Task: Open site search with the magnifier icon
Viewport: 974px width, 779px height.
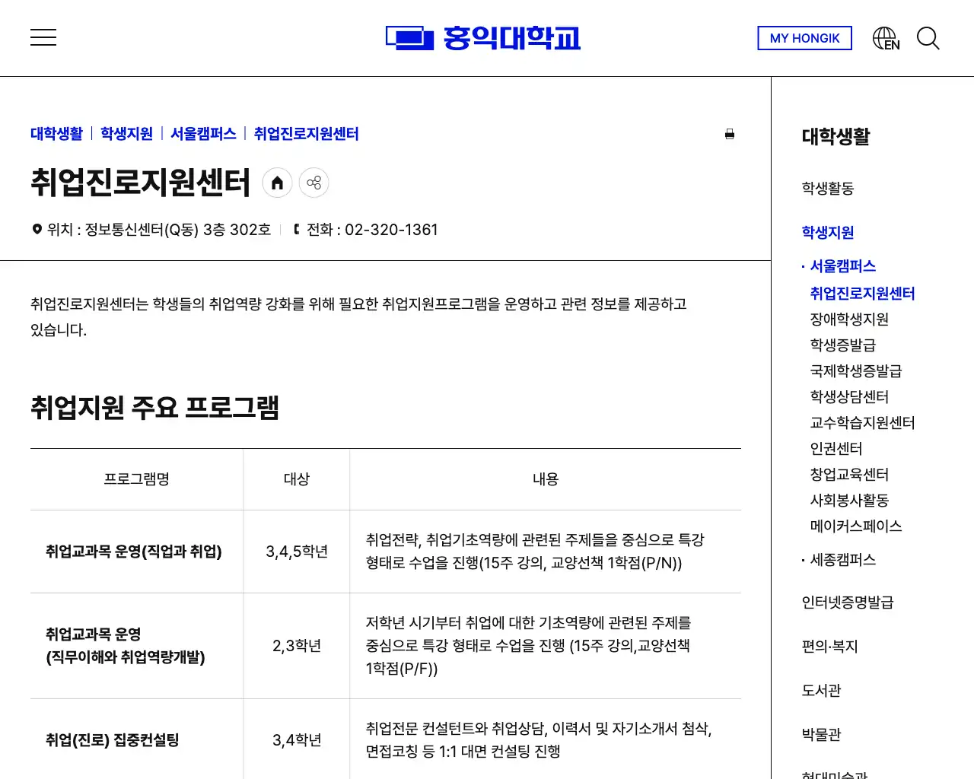Action: coord(928,38)
